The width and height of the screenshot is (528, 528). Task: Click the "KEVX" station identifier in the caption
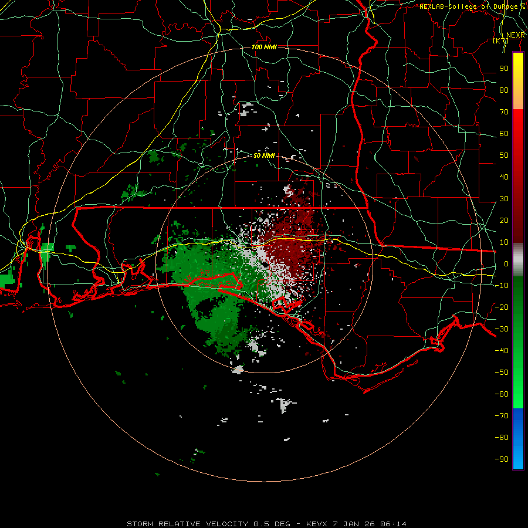click(317, 524)
